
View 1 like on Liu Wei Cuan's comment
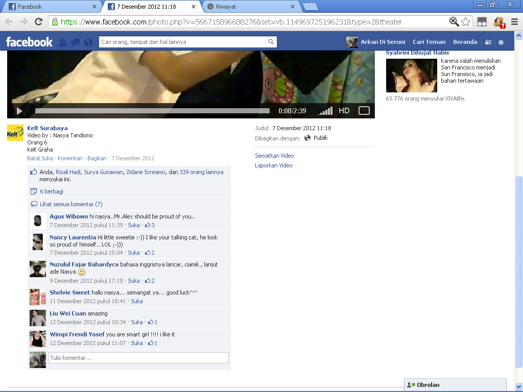(153, 322)
